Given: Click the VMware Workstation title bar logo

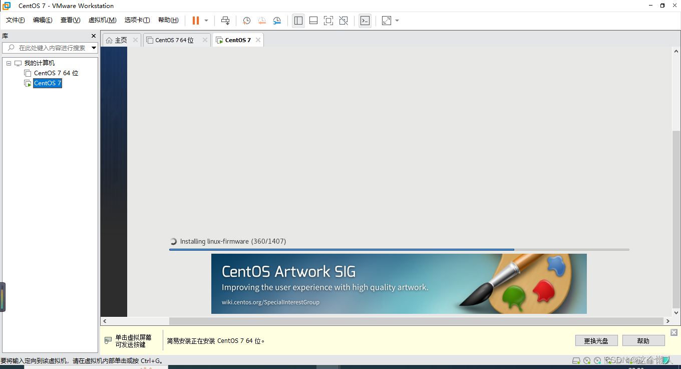Looking at the screenshot, I should pyautogui.click(x=7, y=6).
